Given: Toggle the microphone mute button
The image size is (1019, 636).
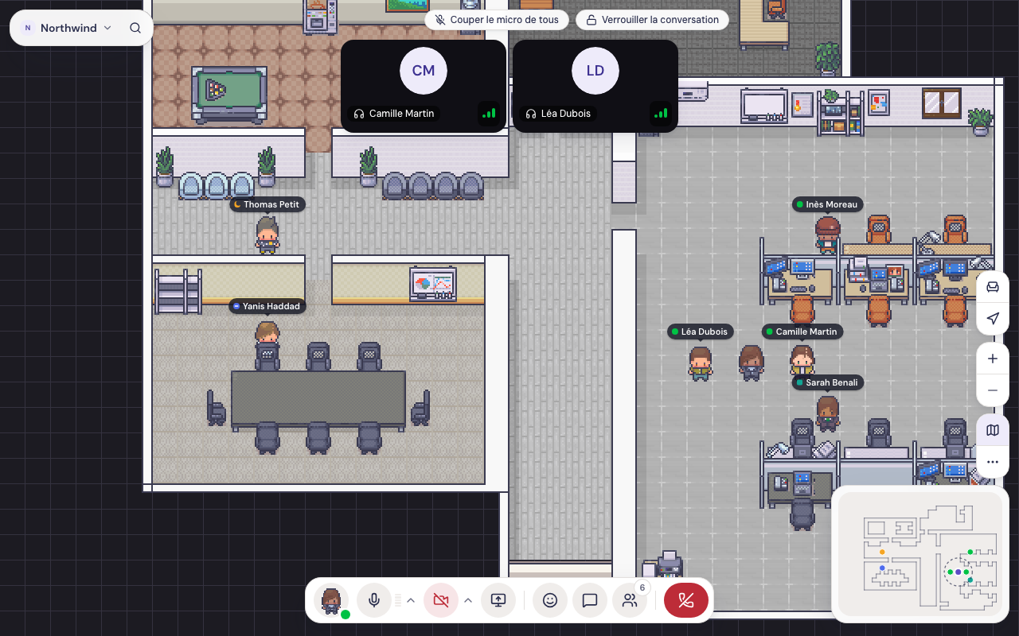Looking at the screenshot, I should click(374, 600).
